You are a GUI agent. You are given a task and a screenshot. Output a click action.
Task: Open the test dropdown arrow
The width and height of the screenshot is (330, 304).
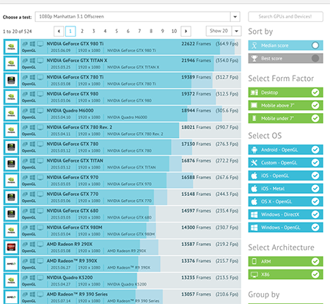point(235,17)
